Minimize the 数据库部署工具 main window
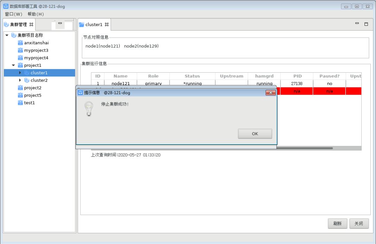The image size is (376, 244). point(346,7)
